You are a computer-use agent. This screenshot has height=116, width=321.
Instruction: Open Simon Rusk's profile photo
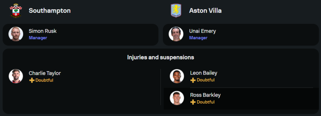coord(16,34)
